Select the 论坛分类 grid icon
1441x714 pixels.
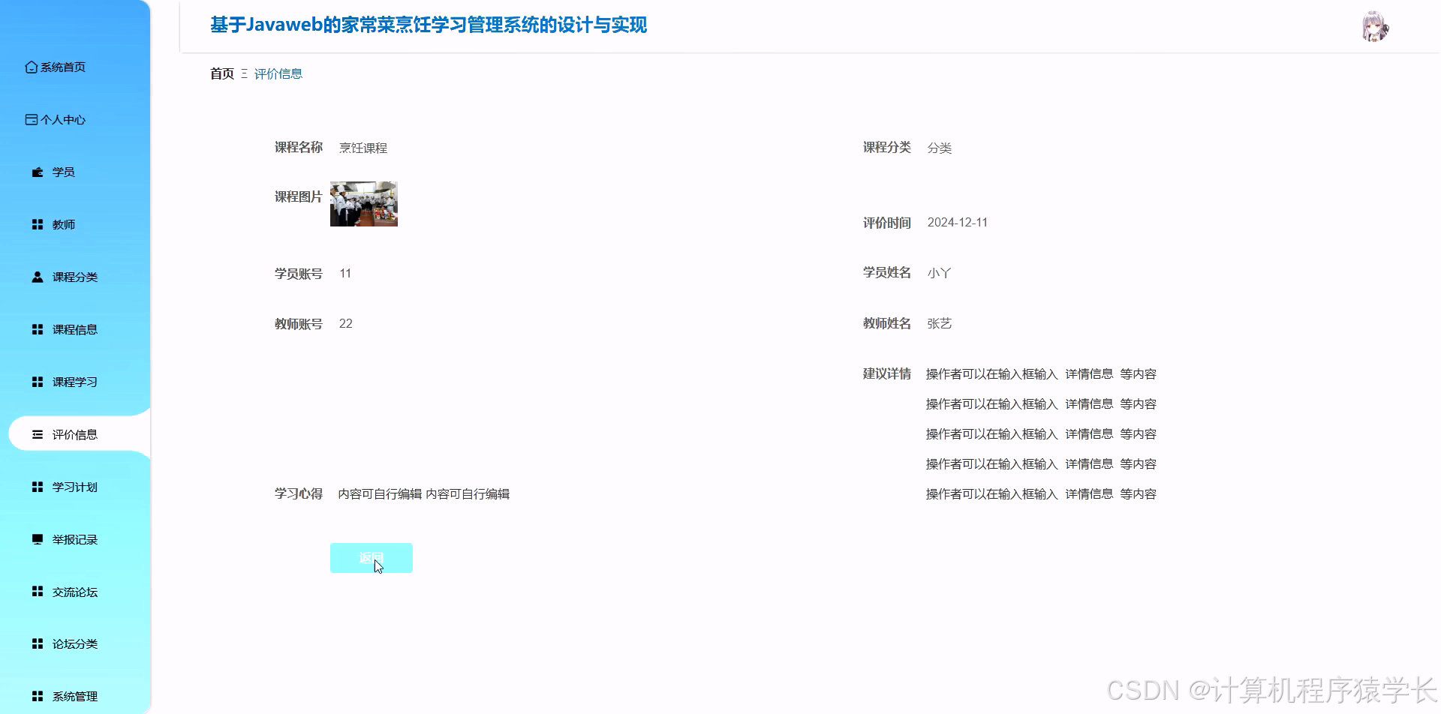(x=37, y=643)
